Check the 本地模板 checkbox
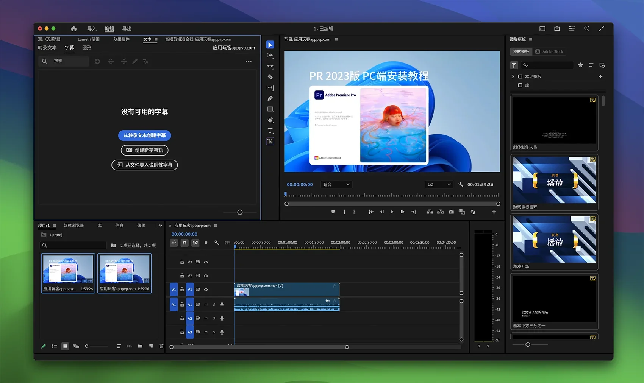Screen dimensions: 644x383 click(520, 76)
